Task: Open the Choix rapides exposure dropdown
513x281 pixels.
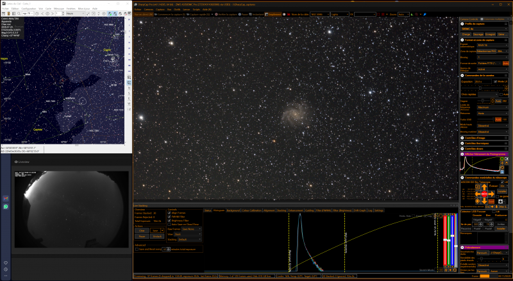Action: tap(488, 94)
